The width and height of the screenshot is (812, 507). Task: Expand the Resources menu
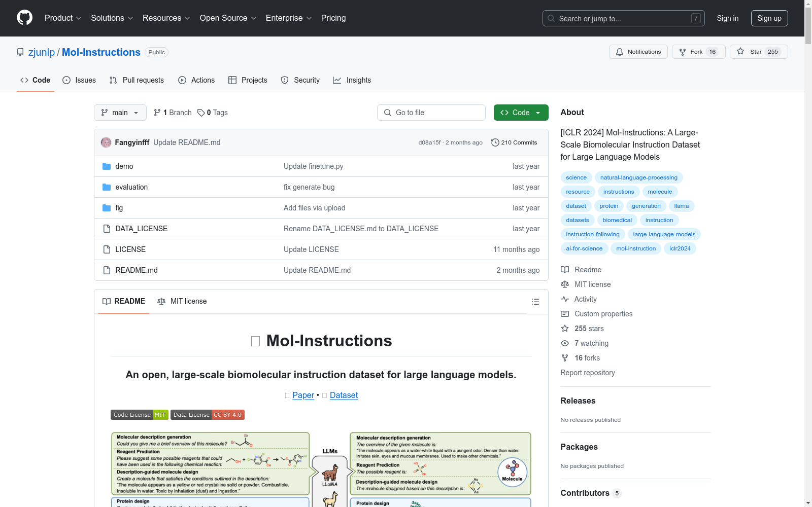pos(166,18)
